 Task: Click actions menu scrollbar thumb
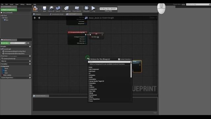click(131, 70)
